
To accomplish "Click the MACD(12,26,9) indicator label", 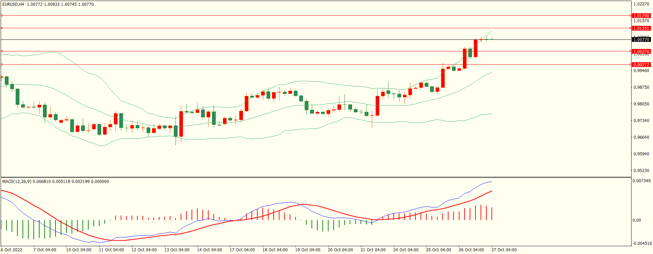I will point(17,182).
